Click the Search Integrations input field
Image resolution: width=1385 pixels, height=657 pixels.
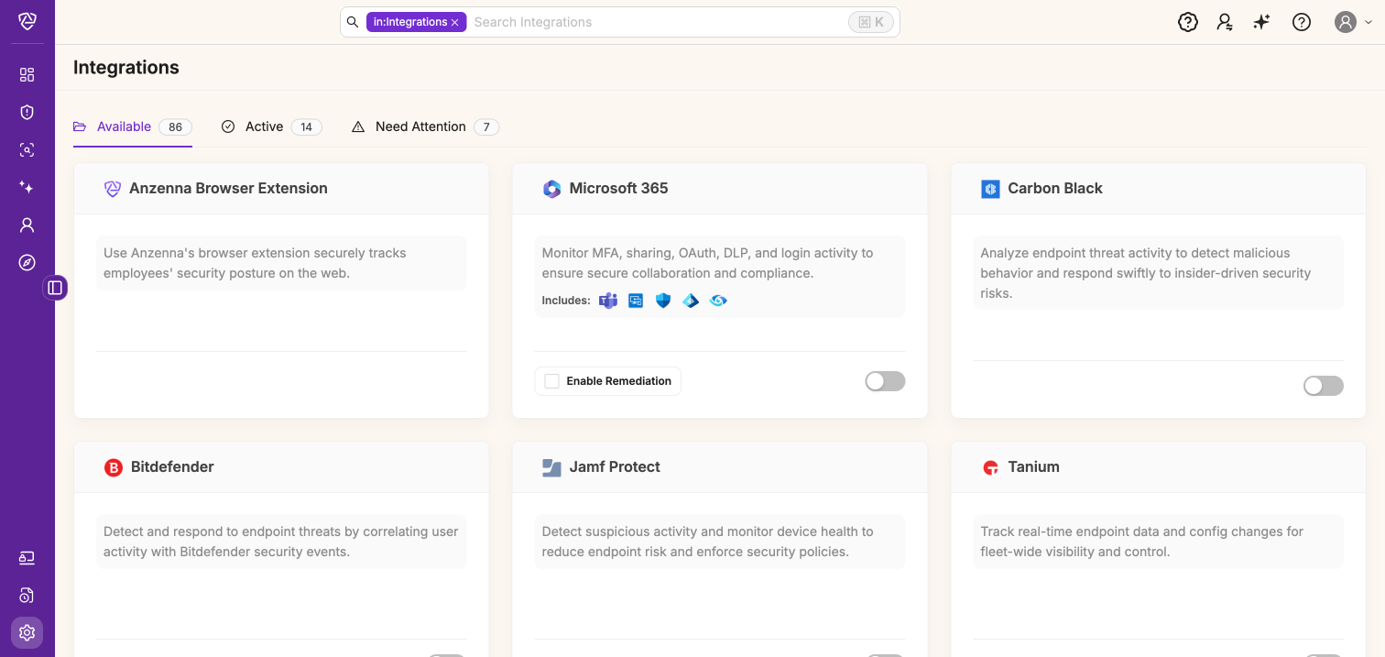coord(655,22)
